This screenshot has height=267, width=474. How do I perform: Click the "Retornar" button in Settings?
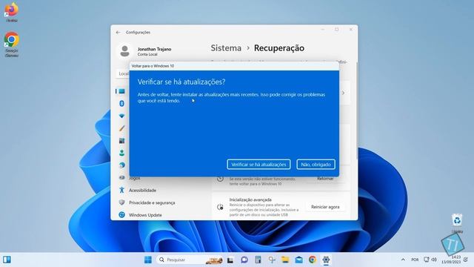(325, 179)
